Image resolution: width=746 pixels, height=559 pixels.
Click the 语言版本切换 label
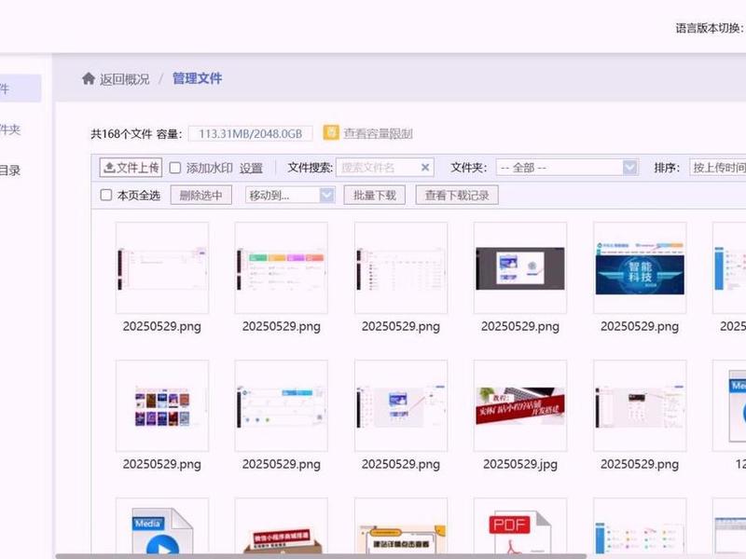point(709,28)
